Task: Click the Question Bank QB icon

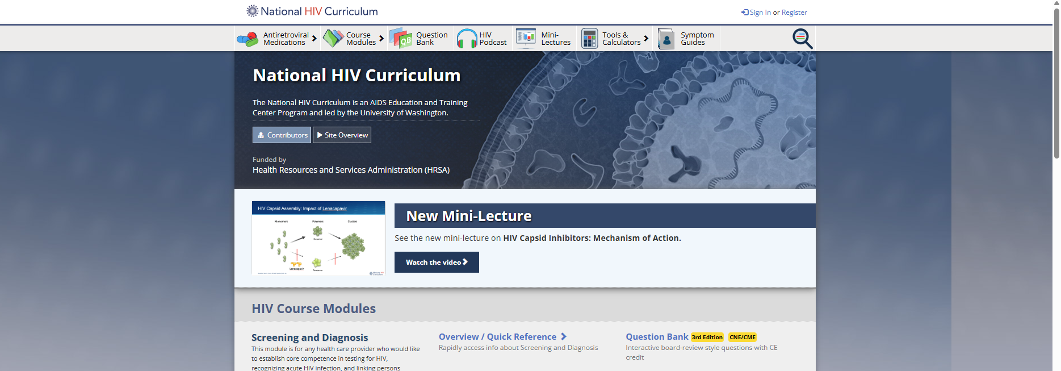Action: click(x=401, y=39)
